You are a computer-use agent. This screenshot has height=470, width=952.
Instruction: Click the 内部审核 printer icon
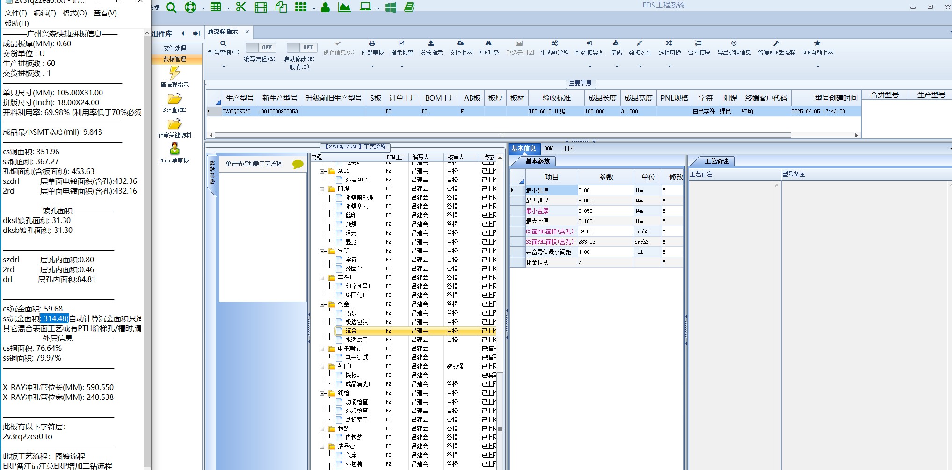[x=372, y=48]
